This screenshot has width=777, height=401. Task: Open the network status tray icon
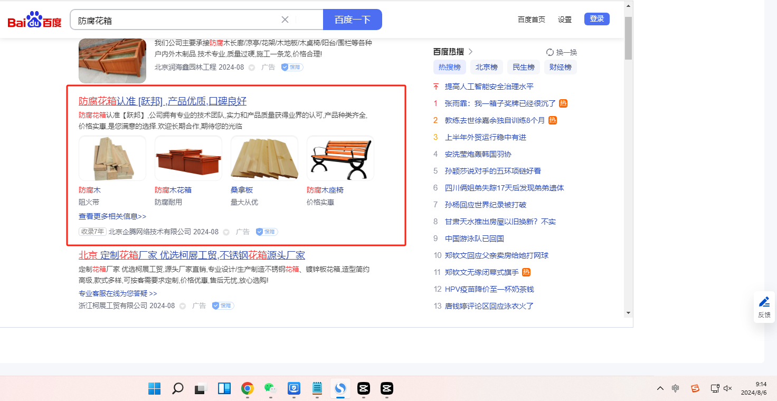(x=715, y=388)
